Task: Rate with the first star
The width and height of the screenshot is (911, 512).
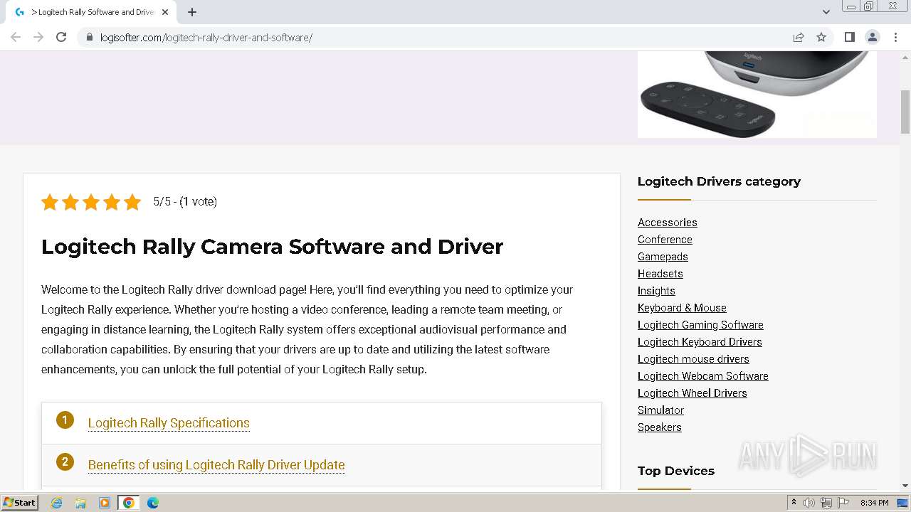Action: point(50,203)
